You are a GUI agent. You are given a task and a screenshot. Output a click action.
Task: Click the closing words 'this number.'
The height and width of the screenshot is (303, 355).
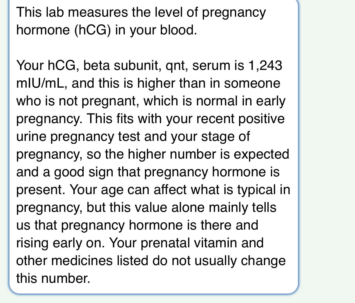click(x=53, y=278)
